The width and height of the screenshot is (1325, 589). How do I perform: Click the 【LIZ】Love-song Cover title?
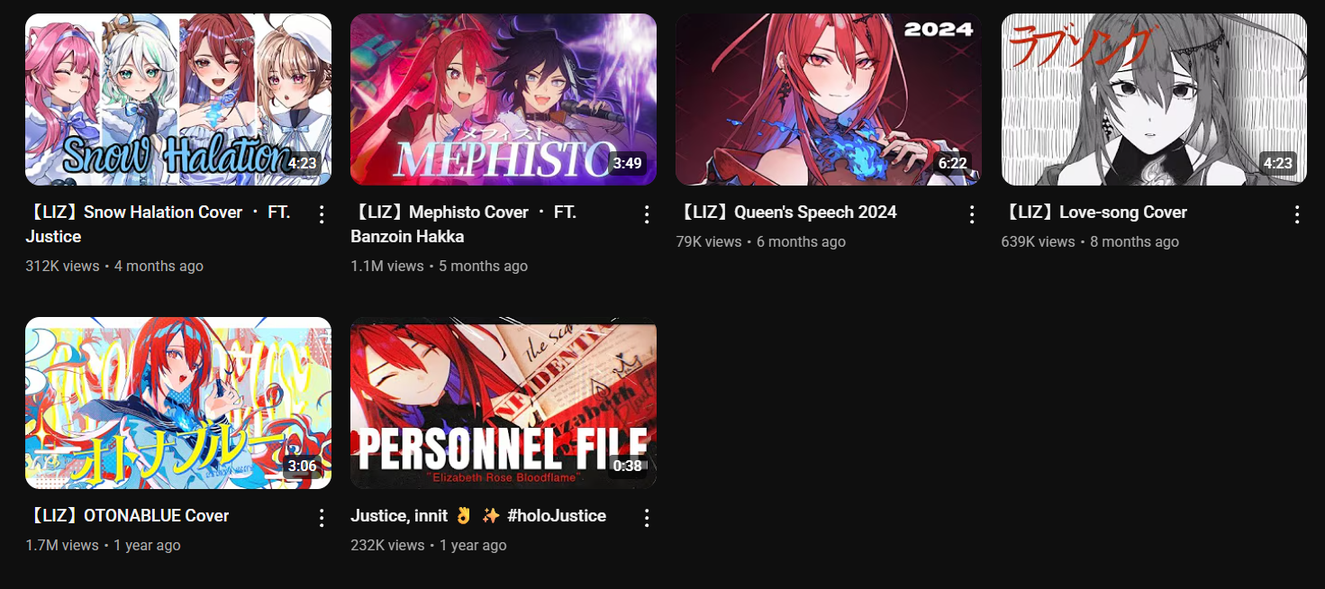click(x=1094, y=213)
